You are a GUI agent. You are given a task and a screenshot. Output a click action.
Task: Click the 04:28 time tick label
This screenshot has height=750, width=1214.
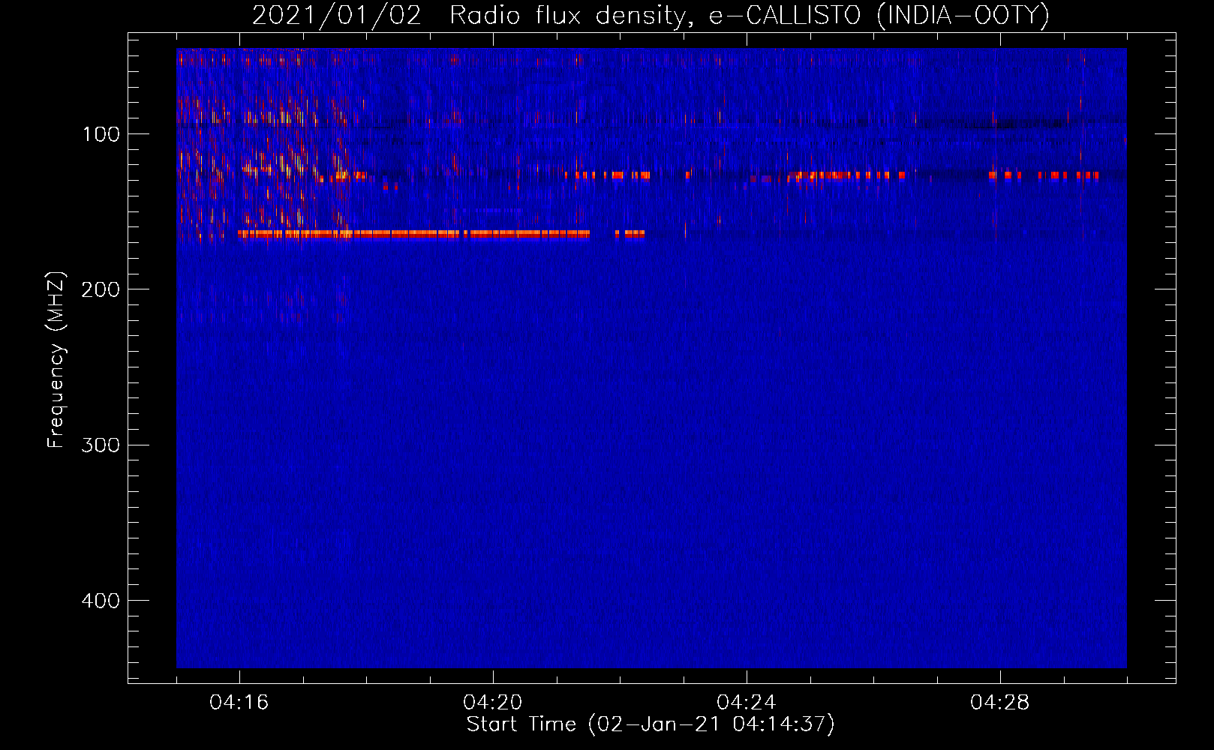1000,703
